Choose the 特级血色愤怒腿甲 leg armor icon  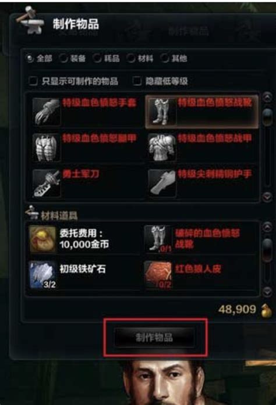pos(47,148)
